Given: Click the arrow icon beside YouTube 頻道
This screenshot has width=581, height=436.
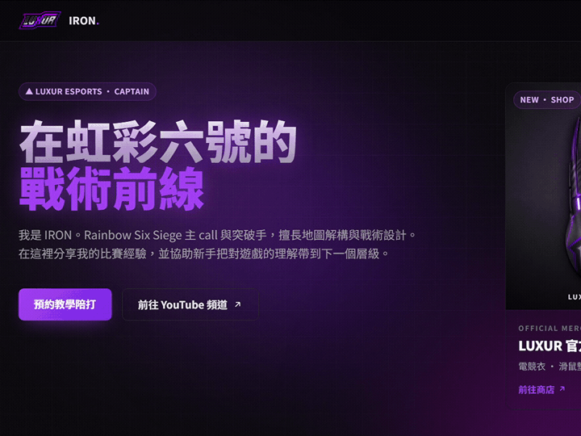Looking at the screenshot, I should tap(238, 304).
